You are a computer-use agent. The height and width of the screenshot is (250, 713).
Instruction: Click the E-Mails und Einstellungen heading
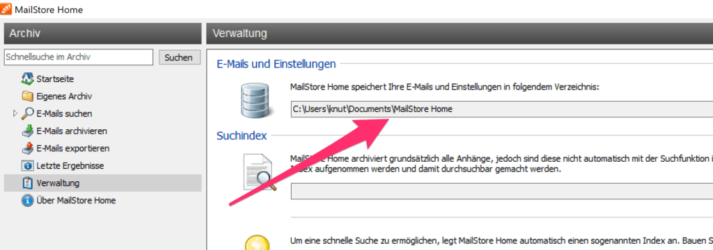coord(276,64)
